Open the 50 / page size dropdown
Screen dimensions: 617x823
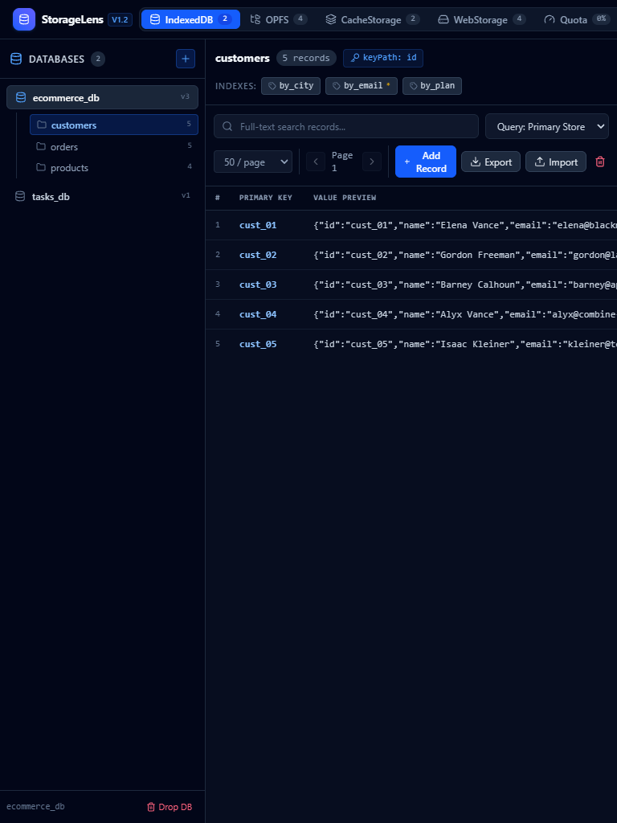point(253,162)
